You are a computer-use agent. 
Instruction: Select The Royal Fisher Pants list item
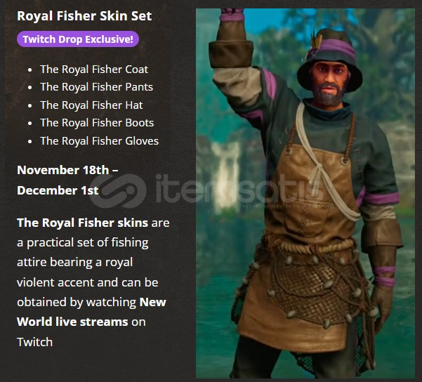tap(96, 87)
